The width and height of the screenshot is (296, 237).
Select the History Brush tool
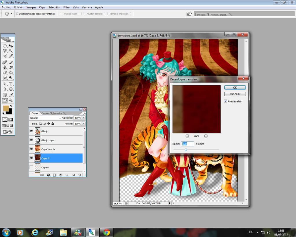[x=11, y=67]
